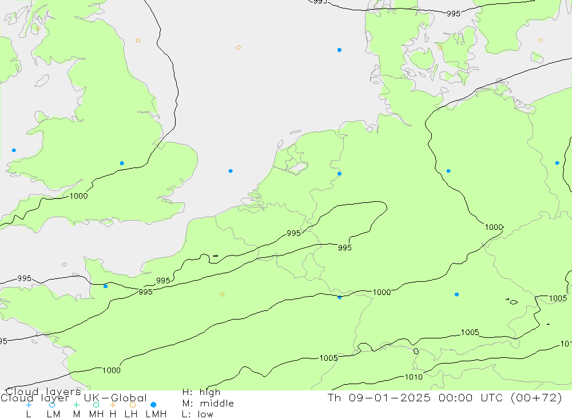Select the blue marker over Poland at right edge
This screenshot has height=419, width=572.
tap(557, 163)
